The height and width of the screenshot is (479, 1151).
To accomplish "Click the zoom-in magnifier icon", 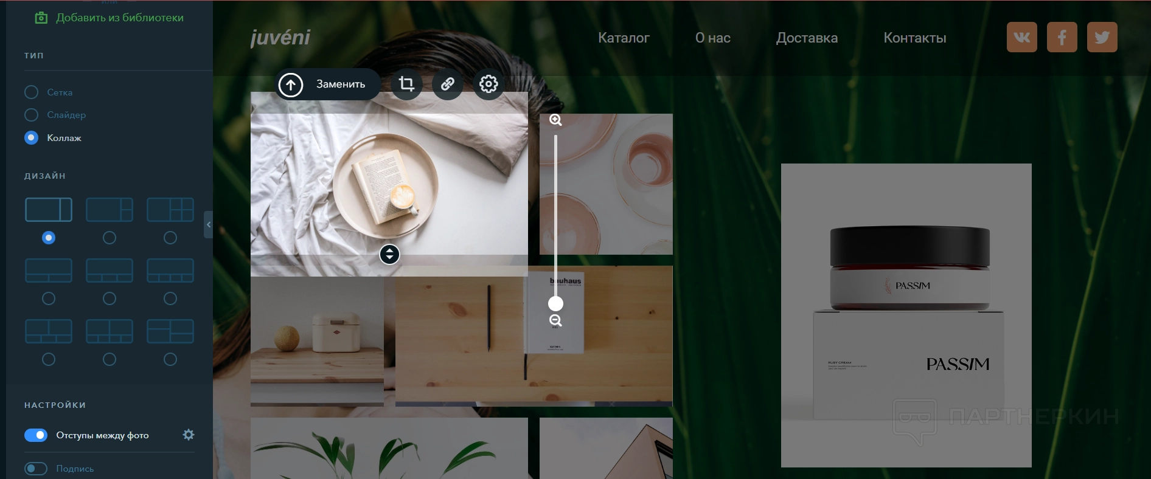I will point(555,120).
